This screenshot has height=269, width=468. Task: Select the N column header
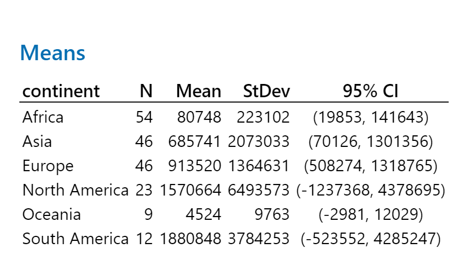pyautogui.click(x=146, y=91)
